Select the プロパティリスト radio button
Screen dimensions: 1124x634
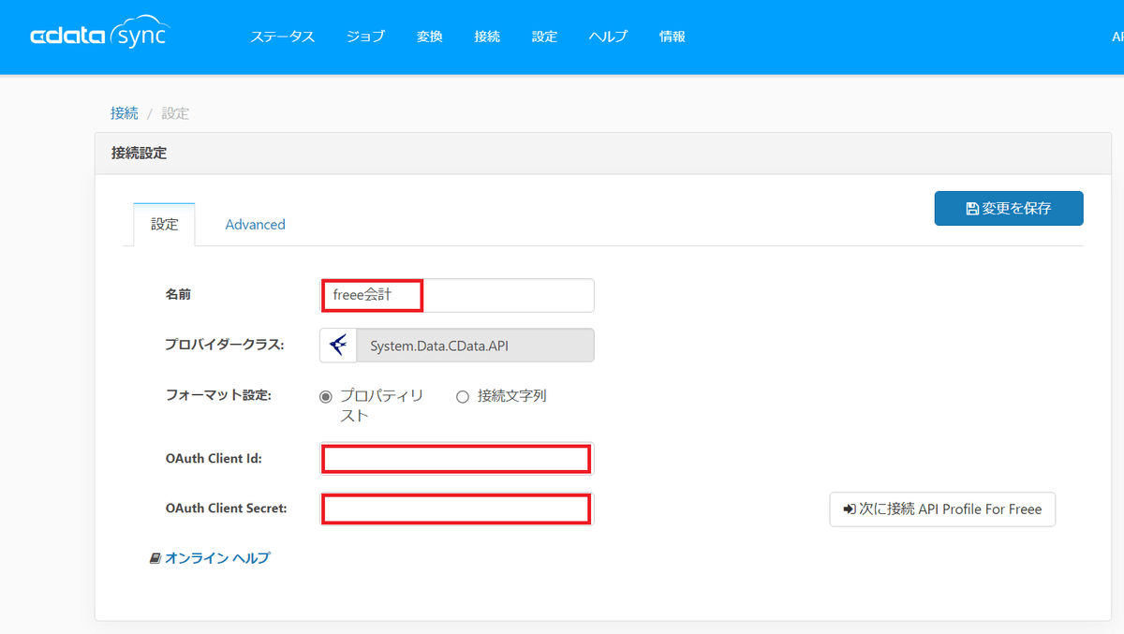click(326, 396)
